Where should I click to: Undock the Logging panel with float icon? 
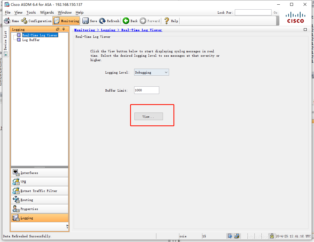click(x=58, y=29)
